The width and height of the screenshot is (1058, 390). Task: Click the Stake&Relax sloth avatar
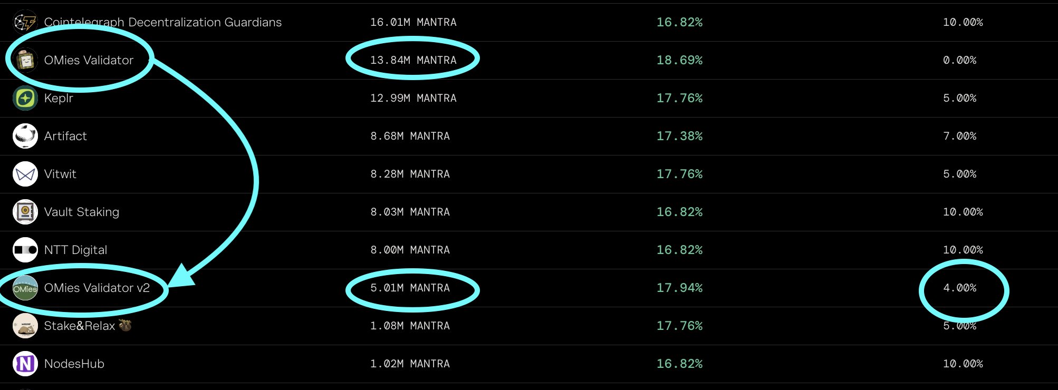(x=25, y=326)
